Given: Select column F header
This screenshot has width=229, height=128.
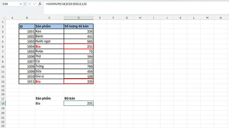Looking at the screenshot, I should point(113,18).
